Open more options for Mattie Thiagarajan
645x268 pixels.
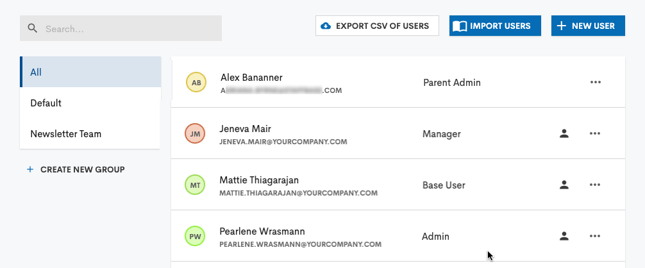tap(595, 185)
